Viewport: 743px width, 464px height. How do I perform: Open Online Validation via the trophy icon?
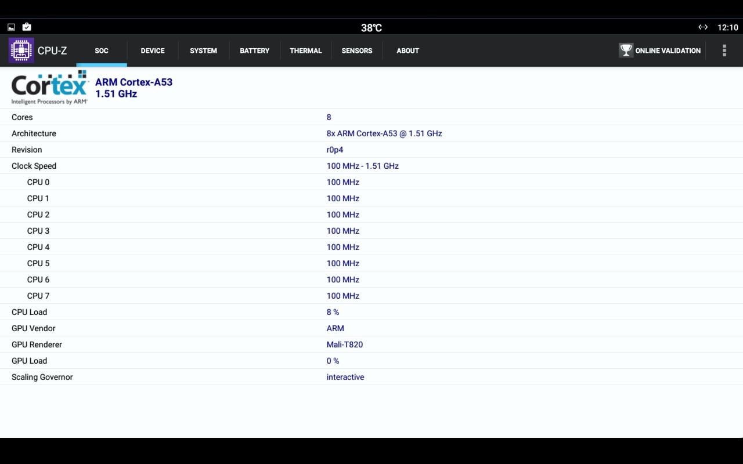coord(626,50)
